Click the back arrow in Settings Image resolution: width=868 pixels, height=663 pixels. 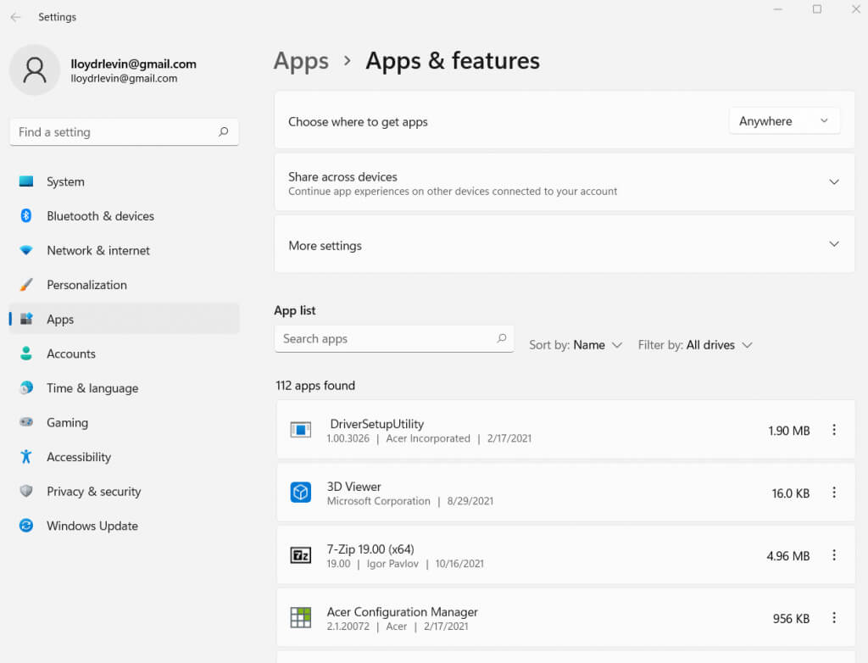[x=15, y=17]
